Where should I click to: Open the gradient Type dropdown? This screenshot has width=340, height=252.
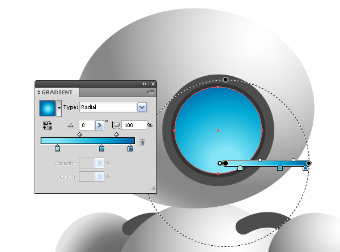142,107
